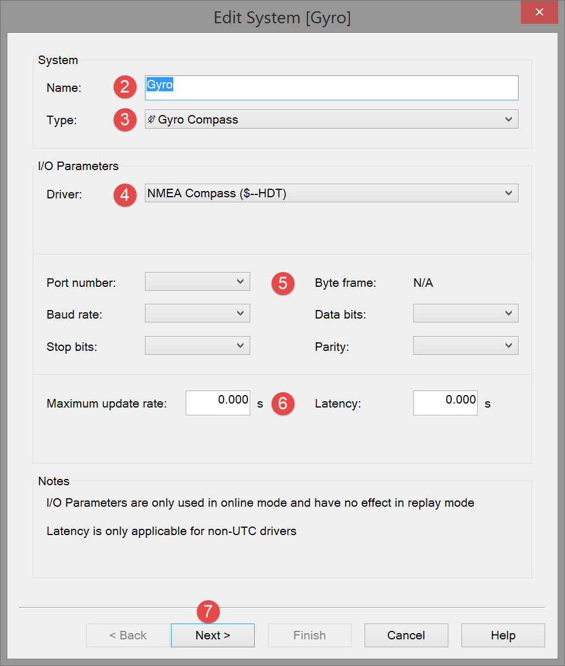Click red marker number 3
This screenshot has height=666, width=565.
pos(125,120)
